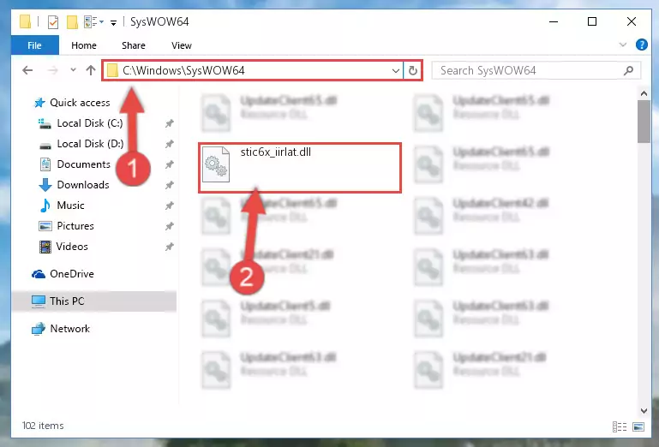Click the pin icon next to Music
The image size is (659, 447).
coord(169,206)
